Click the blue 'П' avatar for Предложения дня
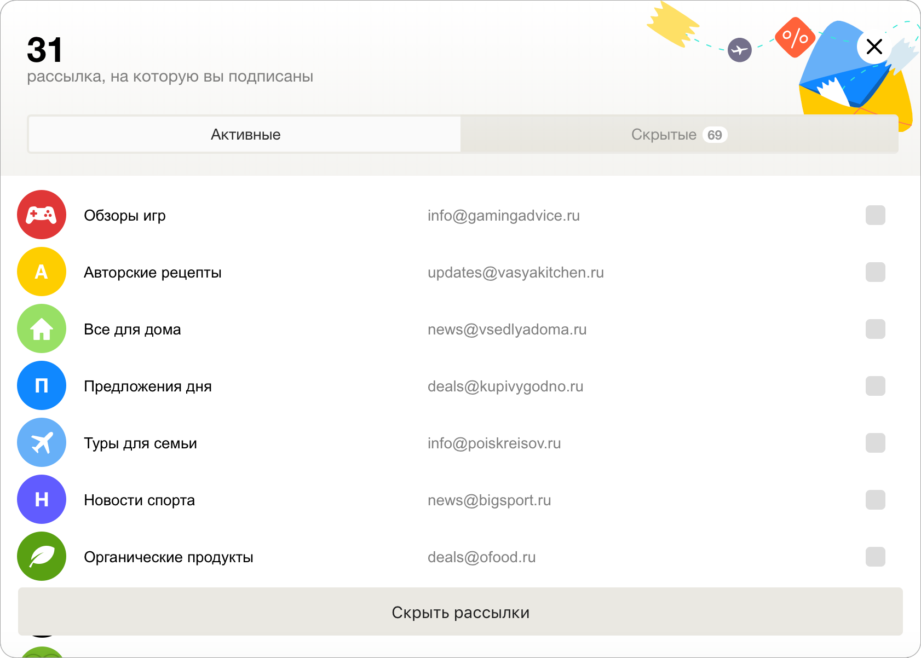Viewport: 921px width, 658px height. [42, 386]
